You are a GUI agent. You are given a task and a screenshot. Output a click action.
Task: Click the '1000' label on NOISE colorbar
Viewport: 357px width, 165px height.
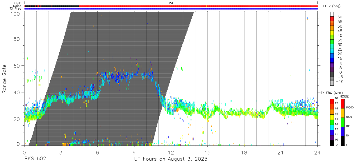click(x=349, y=117)
